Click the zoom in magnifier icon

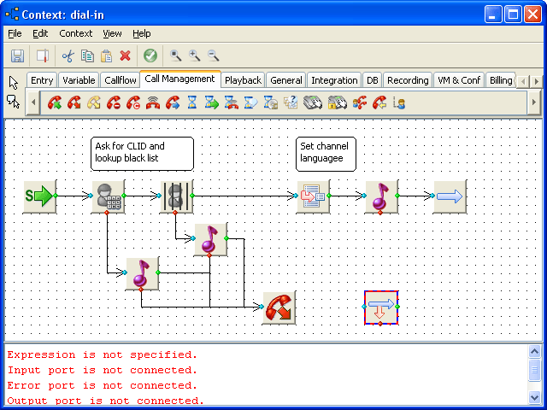pos(195,56)
